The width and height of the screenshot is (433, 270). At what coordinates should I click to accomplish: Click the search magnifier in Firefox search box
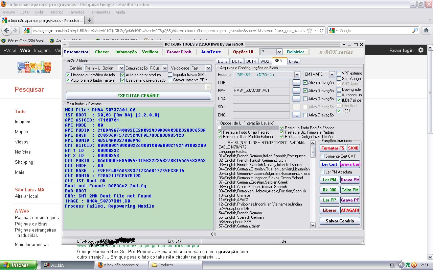point(415,30)
